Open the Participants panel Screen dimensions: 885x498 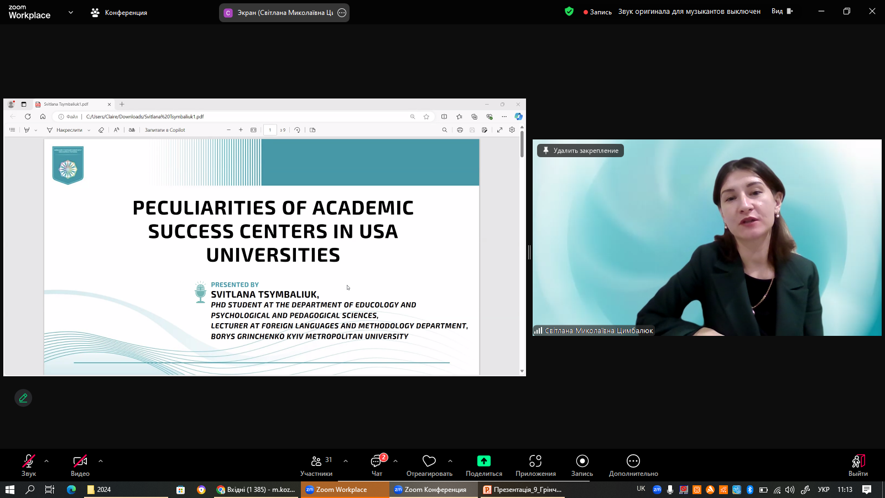click(316, 465)
